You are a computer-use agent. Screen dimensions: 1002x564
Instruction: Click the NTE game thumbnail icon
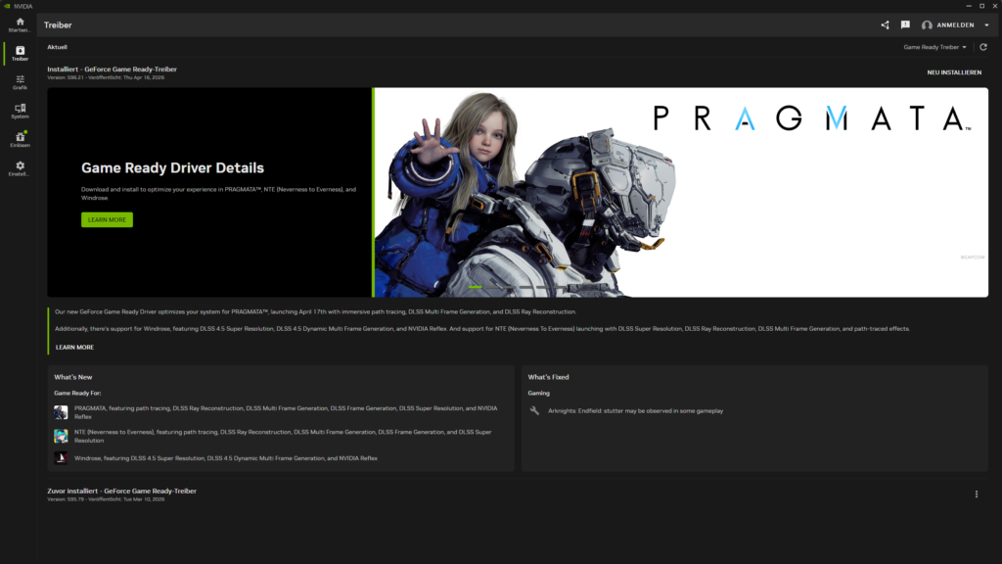point(61,436)
